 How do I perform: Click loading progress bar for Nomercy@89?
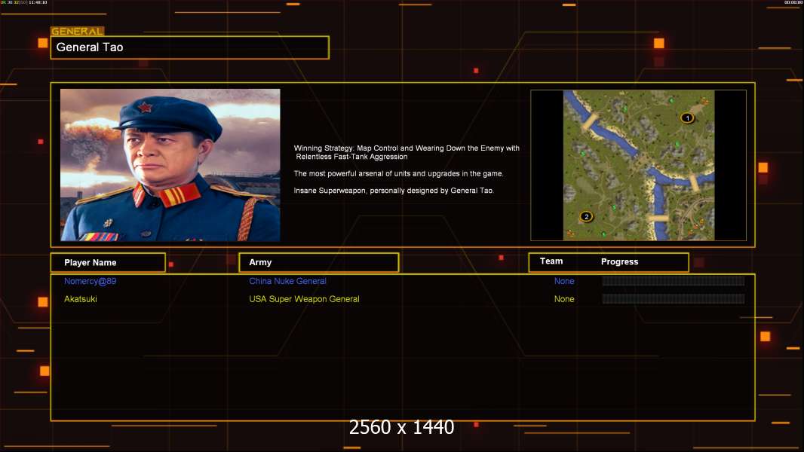674,281
